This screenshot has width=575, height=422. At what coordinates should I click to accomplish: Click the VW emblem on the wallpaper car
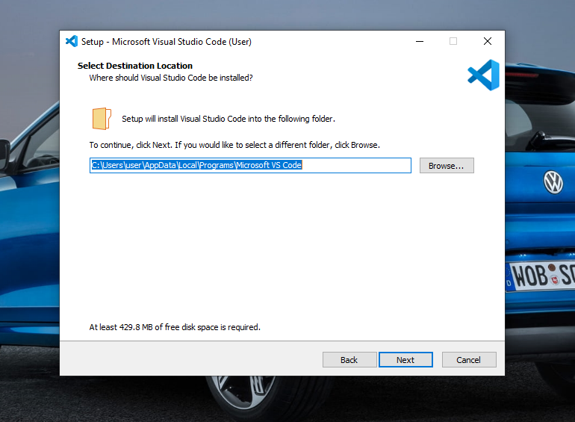click(x=553, y=182)
